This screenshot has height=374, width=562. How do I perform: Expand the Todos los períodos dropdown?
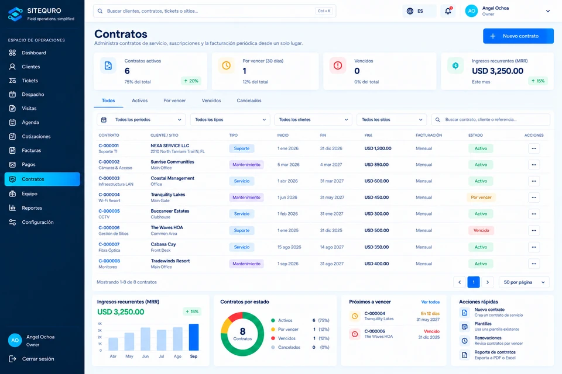141,120
